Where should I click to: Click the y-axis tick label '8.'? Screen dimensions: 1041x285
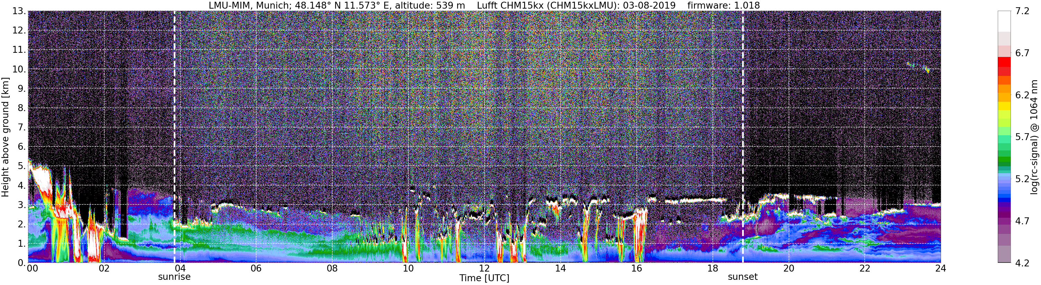(x=22, y=108)
